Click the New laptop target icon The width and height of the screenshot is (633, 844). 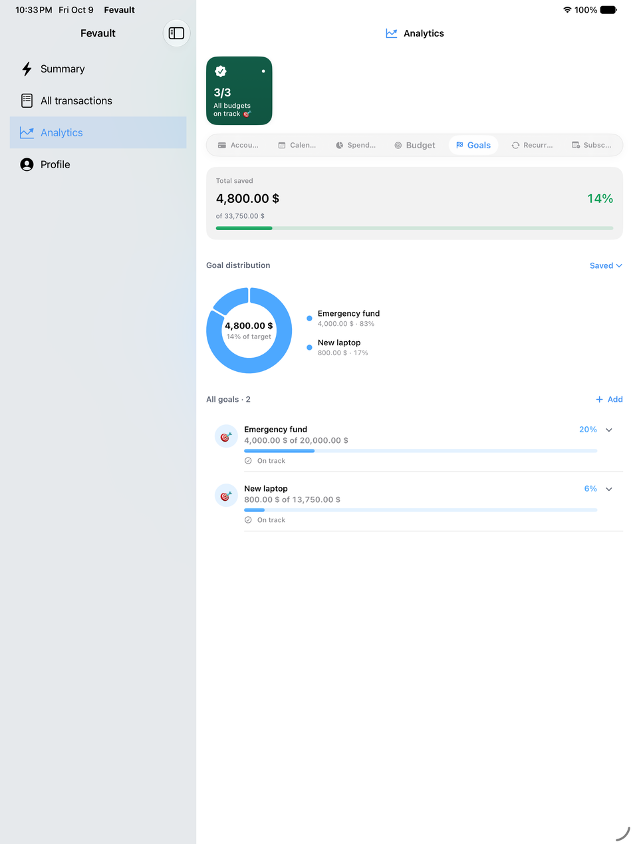tap(226, 495)
